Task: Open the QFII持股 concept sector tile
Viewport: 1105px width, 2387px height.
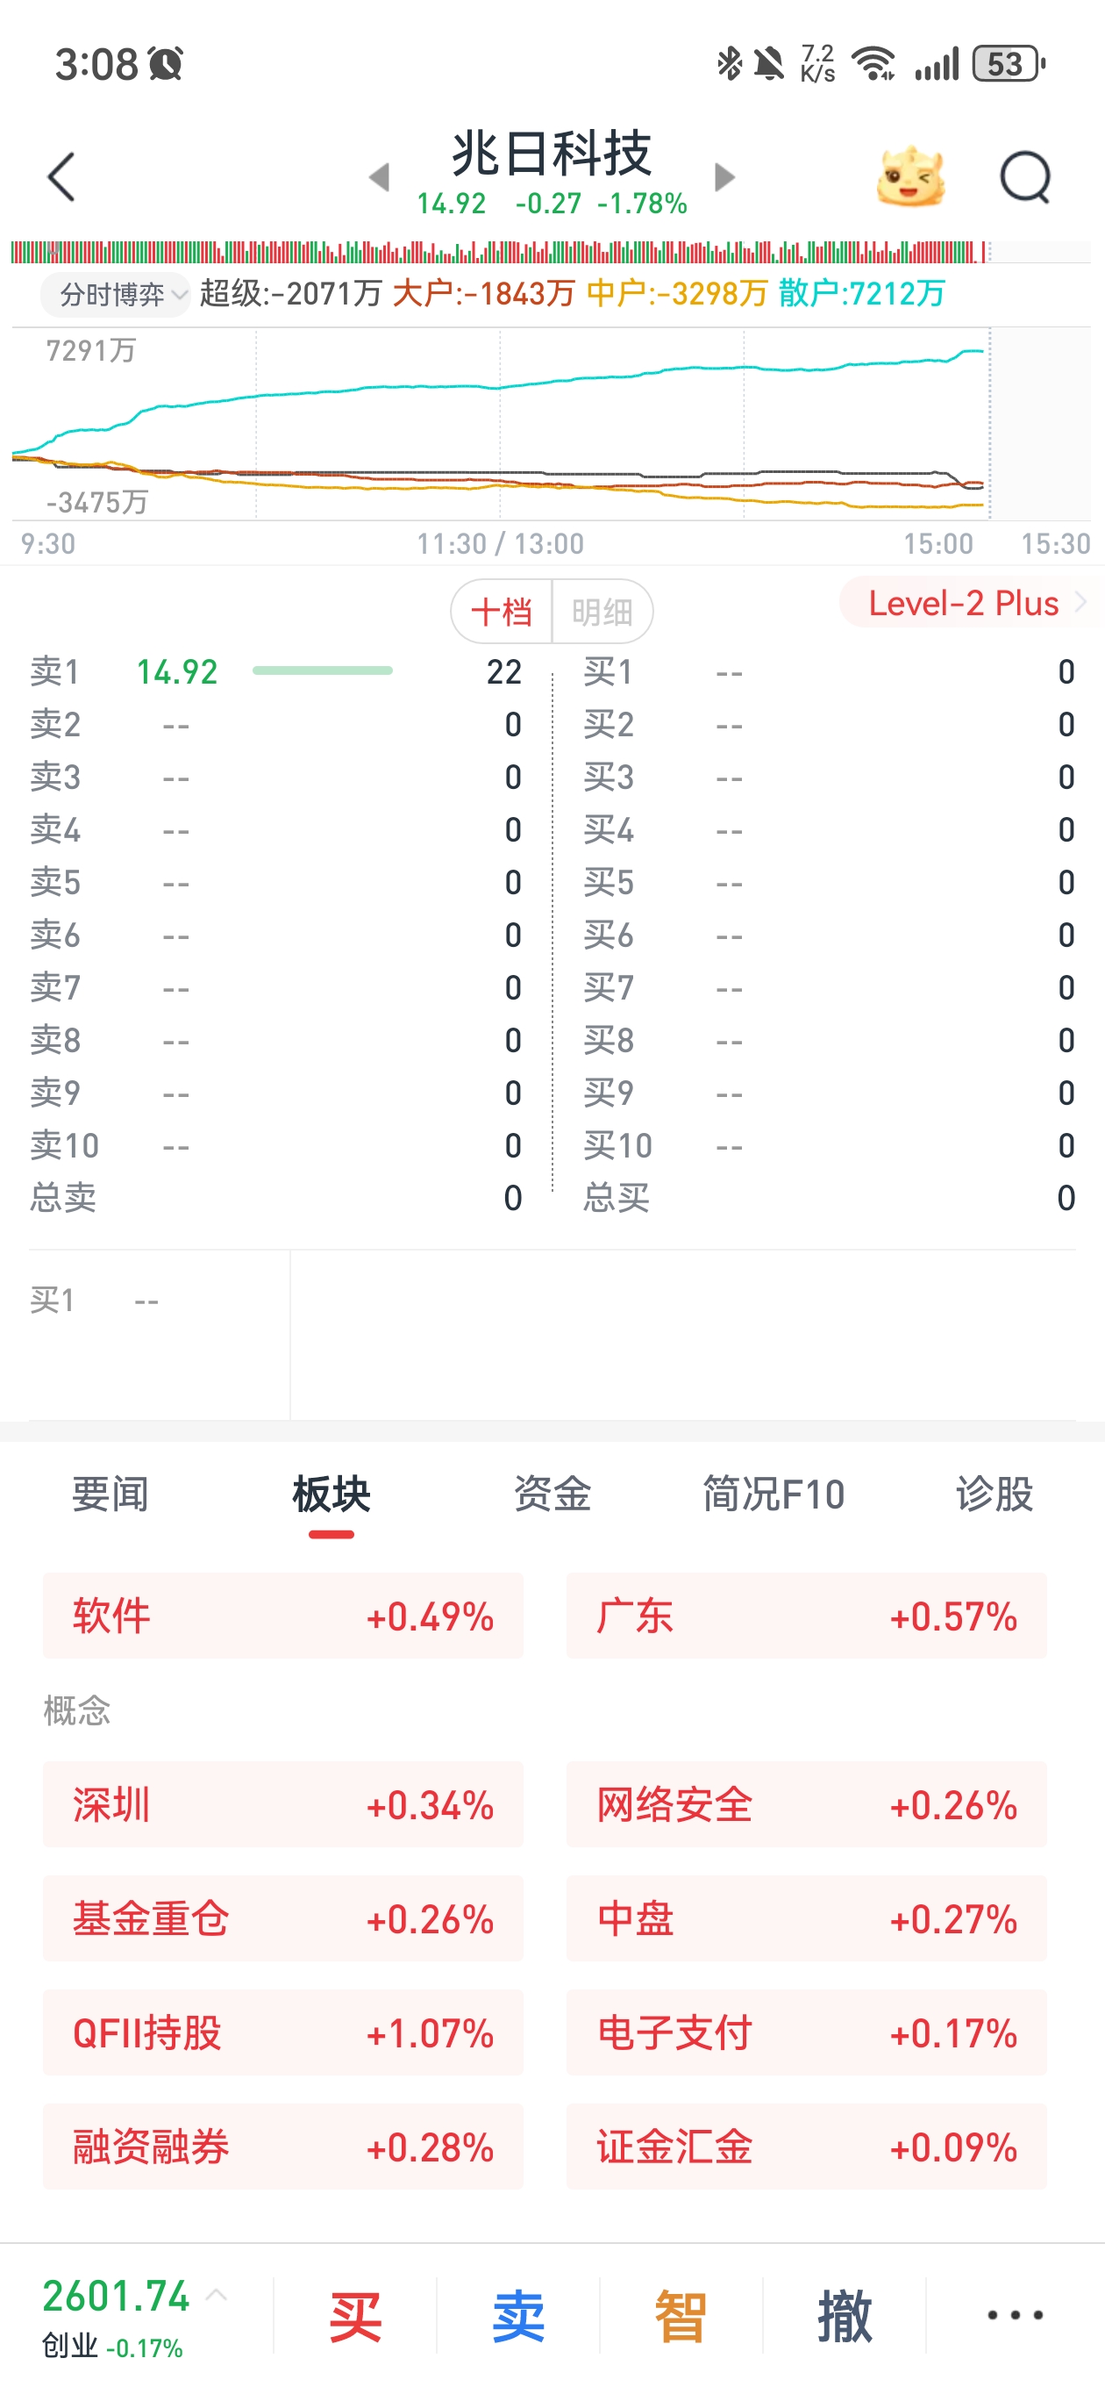Action: coord(282,2033)
